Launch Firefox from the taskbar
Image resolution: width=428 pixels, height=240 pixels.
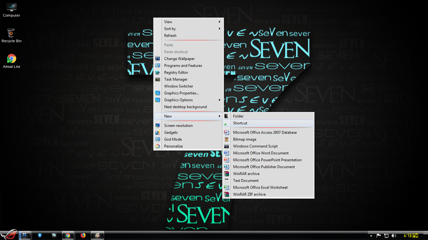(x=83, y=235)
